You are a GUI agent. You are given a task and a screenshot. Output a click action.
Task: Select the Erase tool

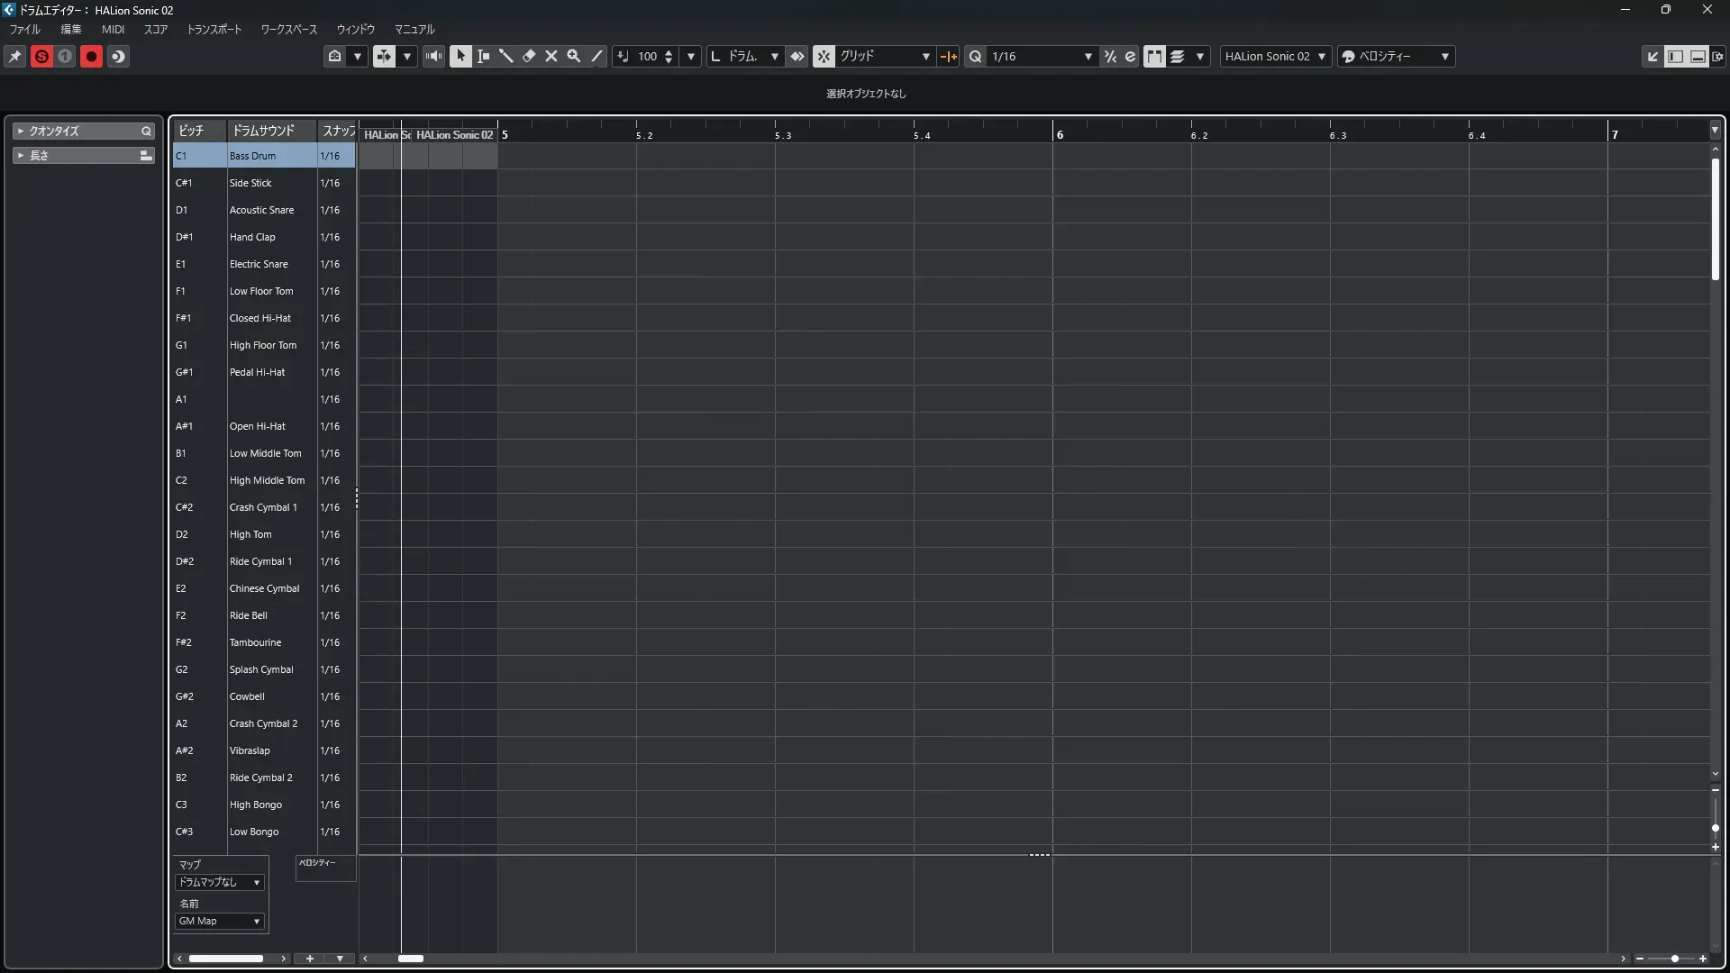pyautogui.click(x=529, y=56)
